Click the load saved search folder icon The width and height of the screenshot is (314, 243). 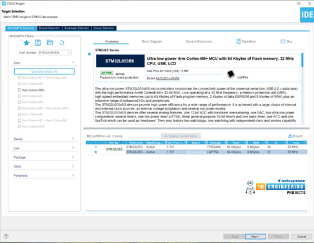pos(50,43)
